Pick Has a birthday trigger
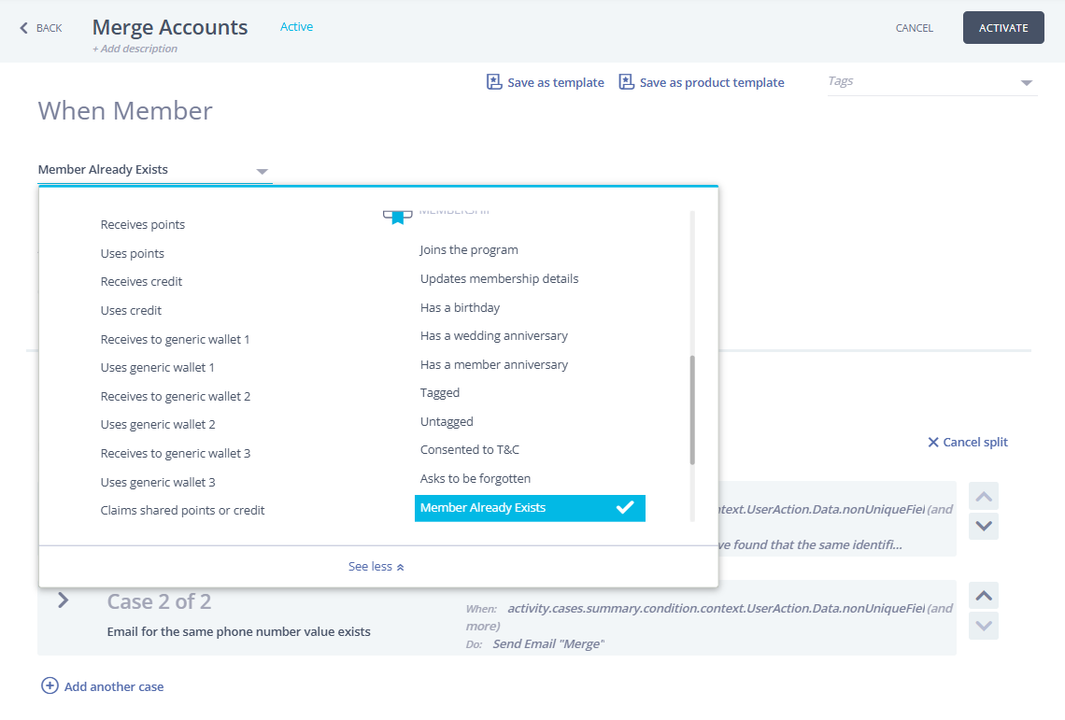1065x720 pixels. coord(460,308)
